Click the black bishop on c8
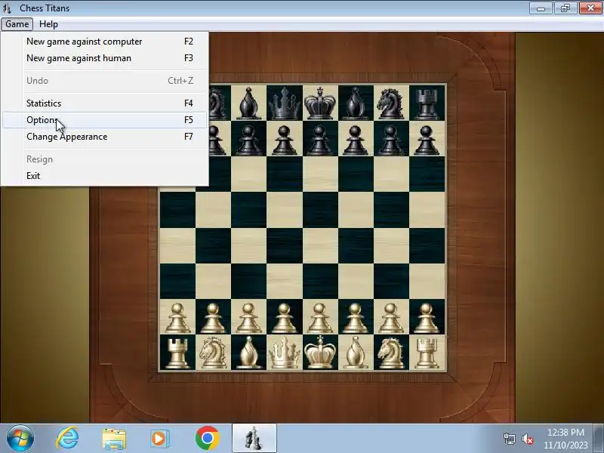604x453 pixels. coord(249,103)
